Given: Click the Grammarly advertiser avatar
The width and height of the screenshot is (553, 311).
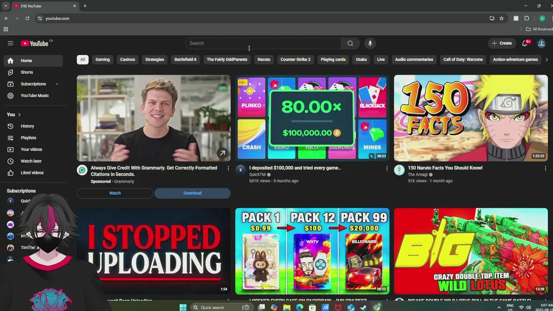Looking at the screenshot, I should (x=82, y=170).
